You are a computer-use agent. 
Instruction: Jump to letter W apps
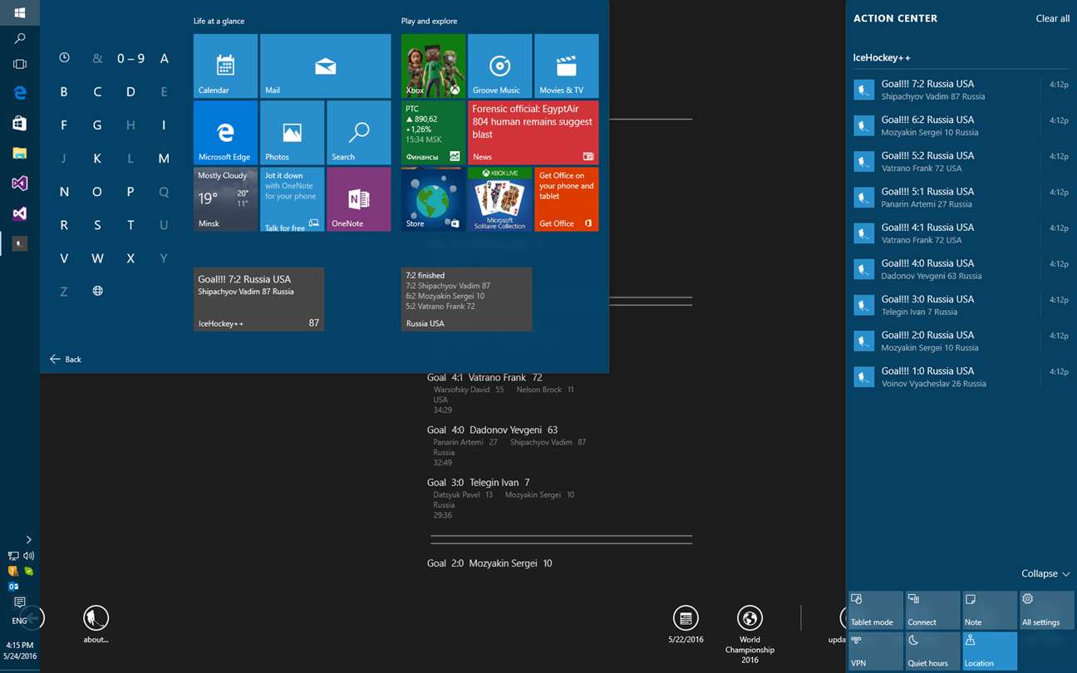97,258
